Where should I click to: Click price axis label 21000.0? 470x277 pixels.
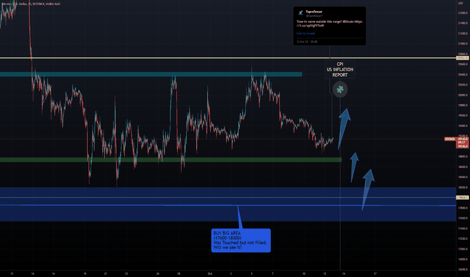tap(462, 44)
